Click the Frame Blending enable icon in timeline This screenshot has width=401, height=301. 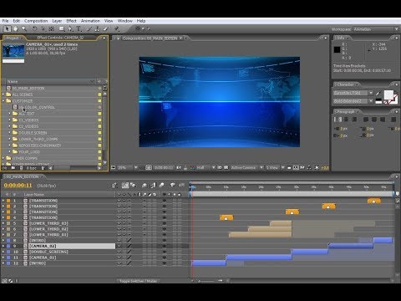point(153,185)
